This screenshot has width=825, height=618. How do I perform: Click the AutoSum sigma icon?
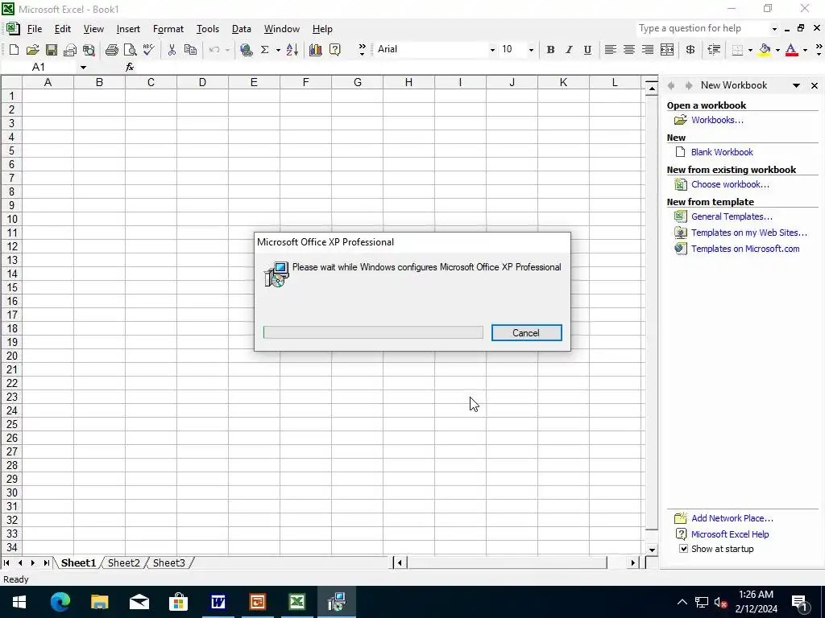pos(264,50)
